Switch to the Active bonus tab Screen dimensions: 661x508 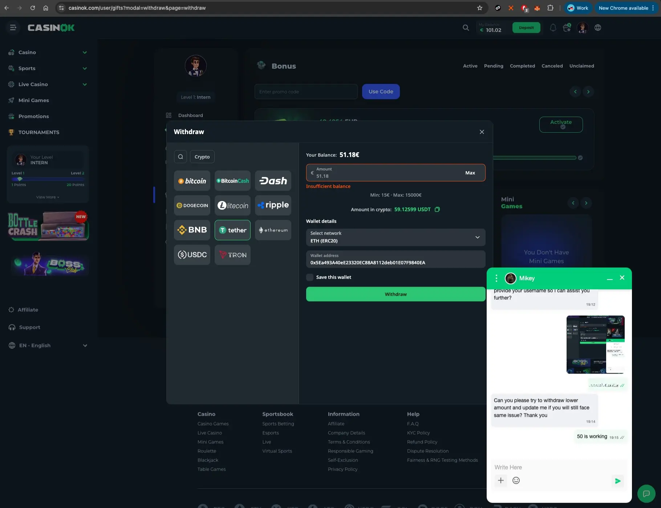coord(470,66)
